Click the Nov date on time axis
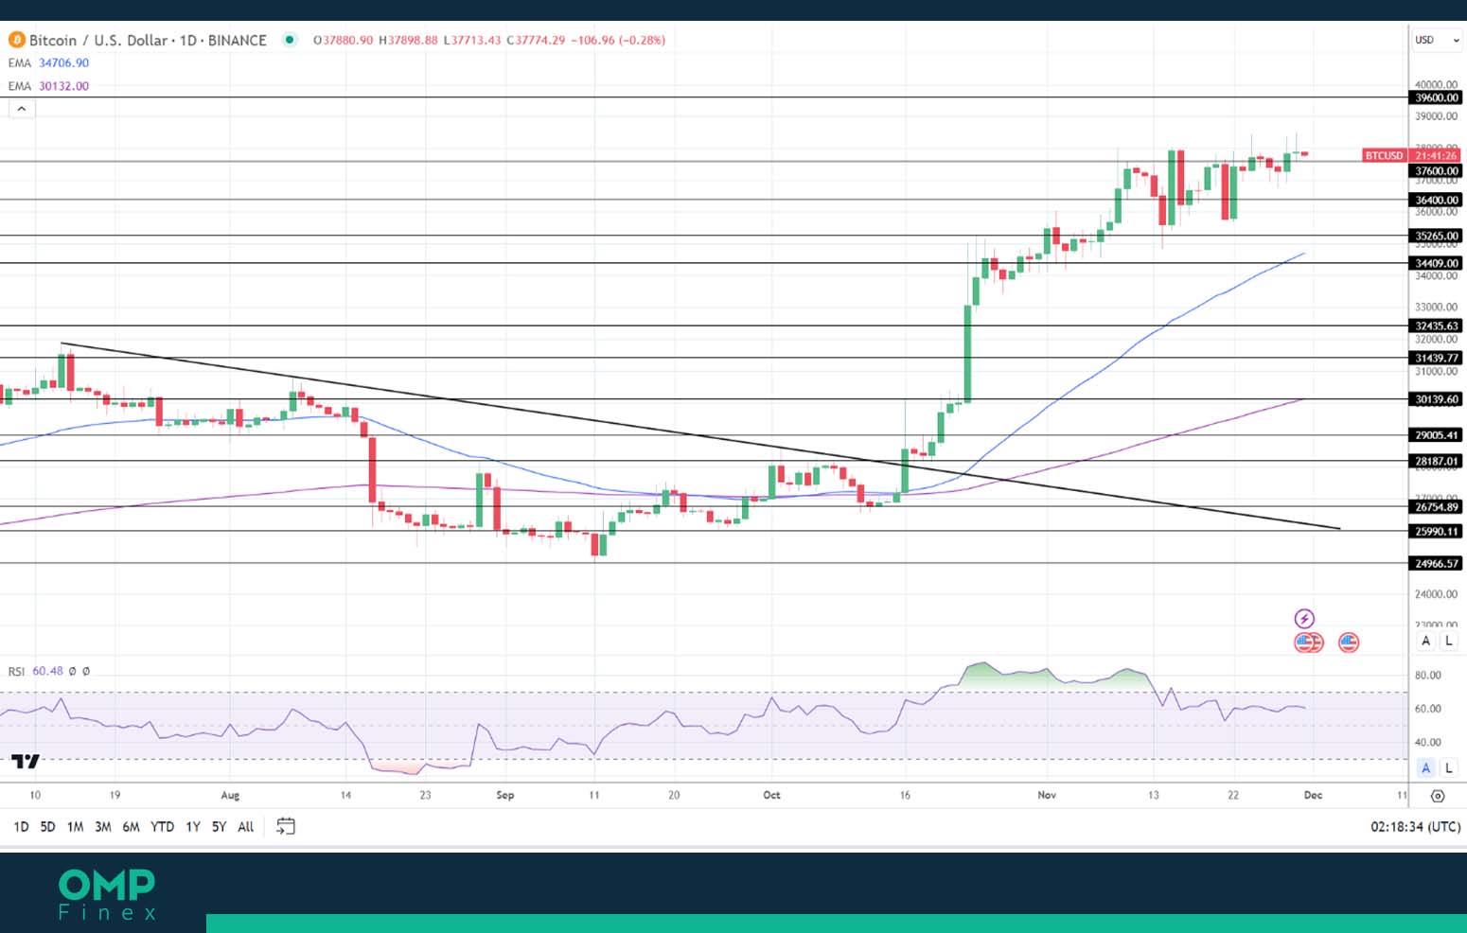 pyautogui.click(x=1047, y=795)
